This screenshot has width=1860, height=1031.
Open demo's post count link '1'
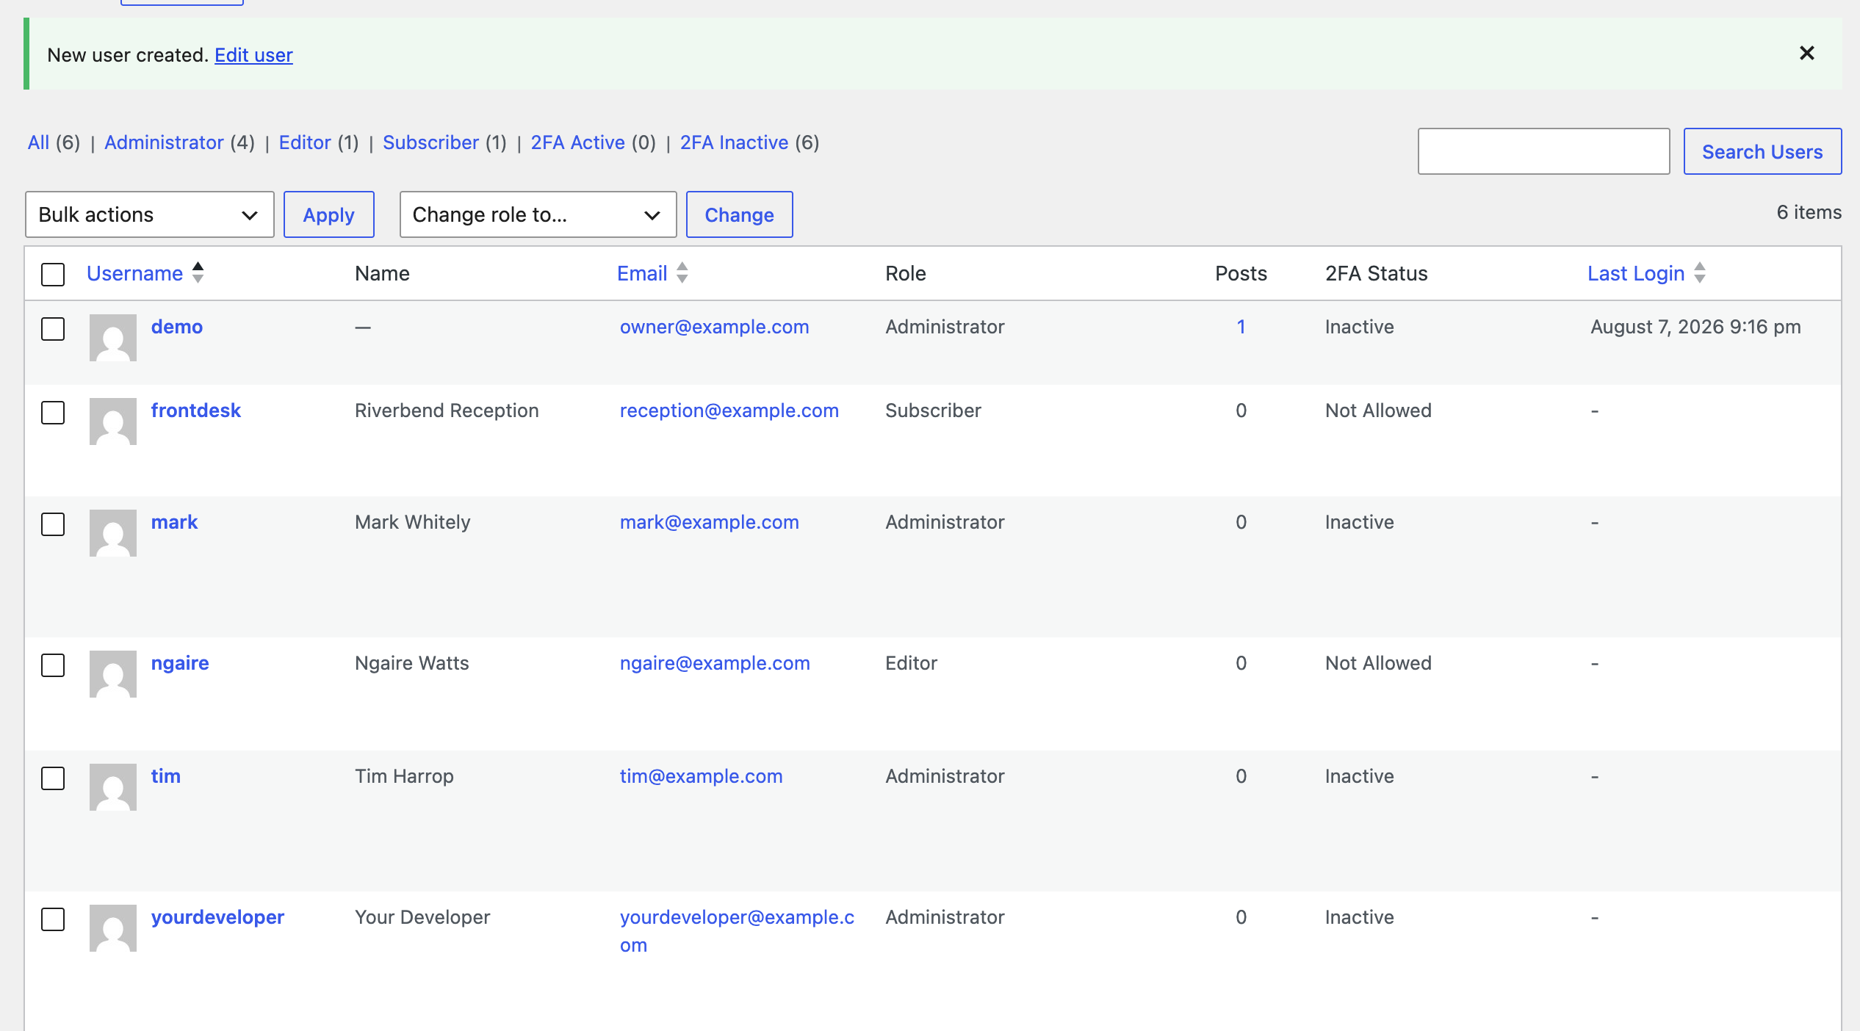pos(1241,327)
